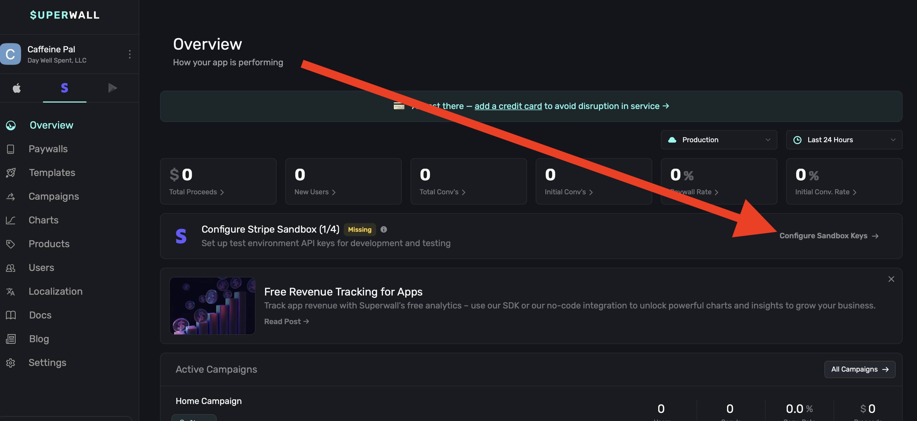Click the Paywalls phone icon in sidebar
The width and height of the screenshot is (917, 421).
coord(11,149)
